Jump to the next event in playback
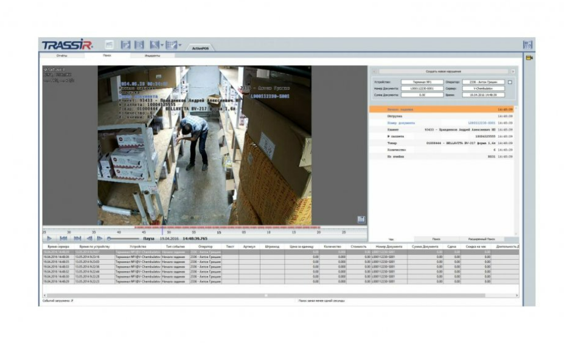Viewport: 564px width, 343px height. point(77,238)
